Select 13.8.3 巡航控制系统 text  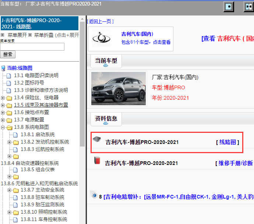pos(42,149)
